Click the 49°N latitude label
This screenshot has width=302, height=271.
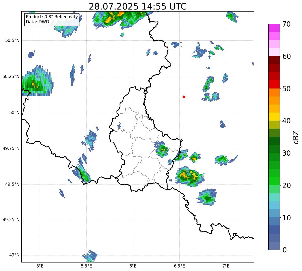click(14, 255)
